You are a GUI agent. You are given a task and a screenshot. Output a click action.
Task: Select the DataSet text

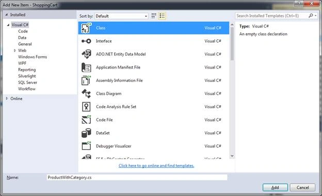103,133
